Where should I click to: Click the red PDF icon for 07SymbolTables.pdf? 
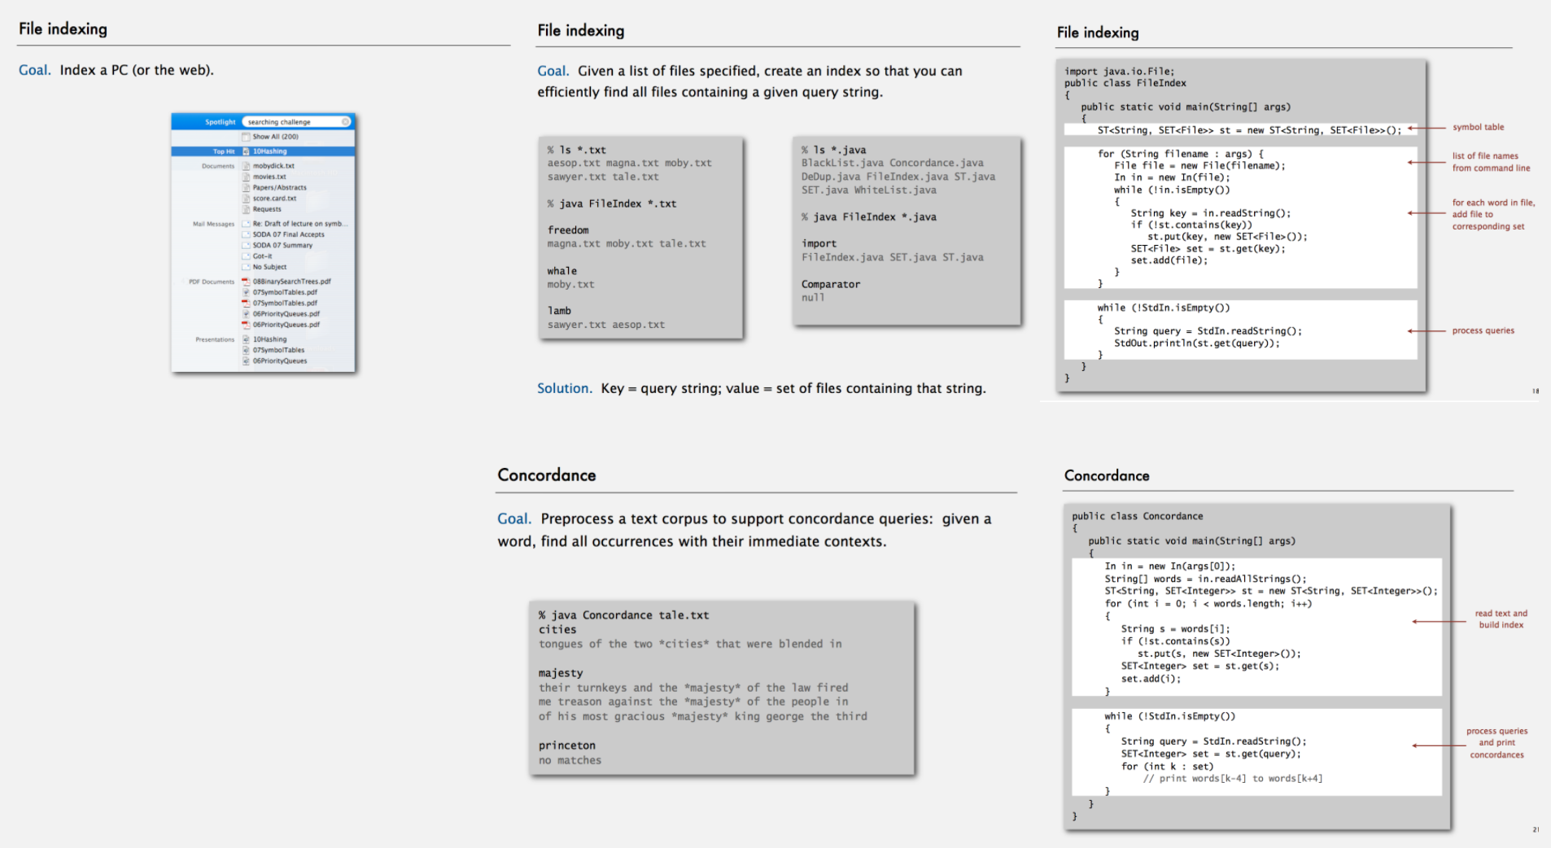click(246, 303)
